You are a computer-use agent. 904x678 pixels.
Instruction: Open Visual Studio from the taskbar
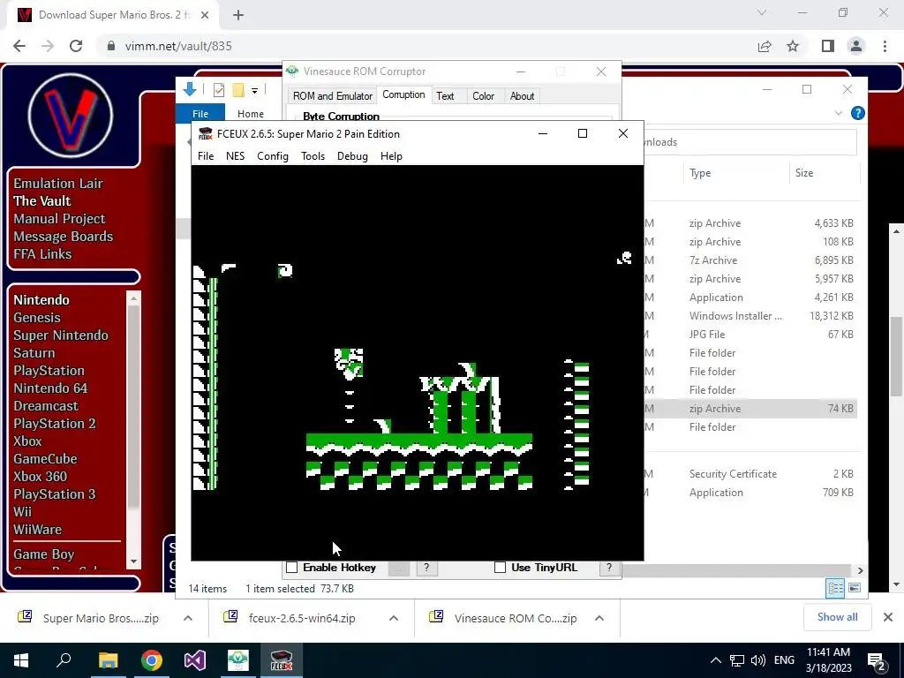(195, 660)
